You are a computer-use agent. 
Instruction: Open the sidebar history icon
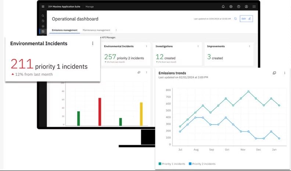(x=43, y=21)
